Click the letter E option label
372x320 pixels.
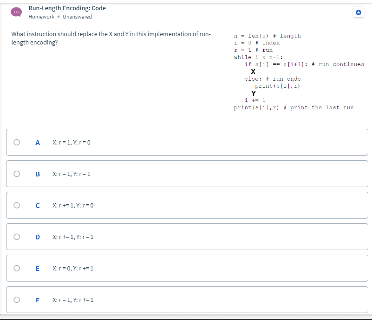[x=38, y=269]
